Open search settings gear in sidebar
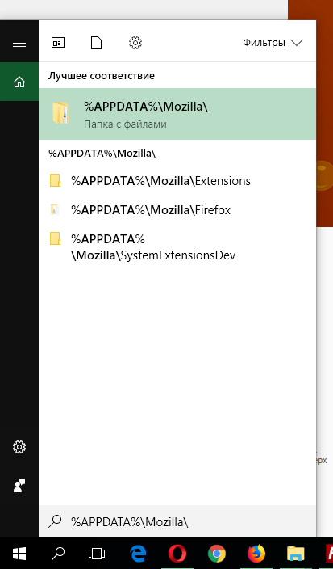The image size is (333, 569). [x=19, y=447]
